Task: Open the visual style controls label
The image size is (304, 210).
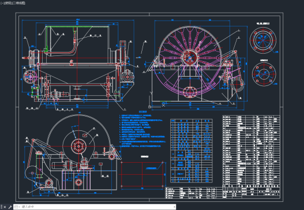Action: pyautogui.click(x=19, y=3)
